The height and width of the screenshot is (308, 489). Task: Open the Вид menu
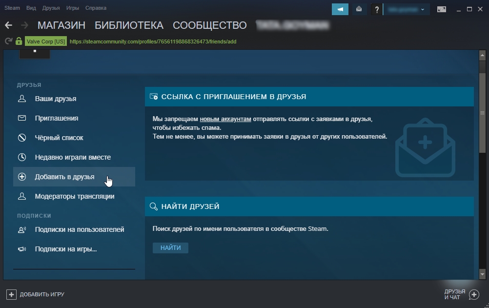(31, 8)
